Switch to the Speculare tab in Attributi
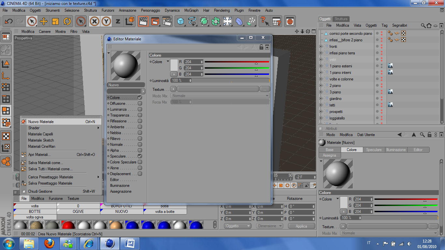 pyautogui.click(x=374, y=150)
